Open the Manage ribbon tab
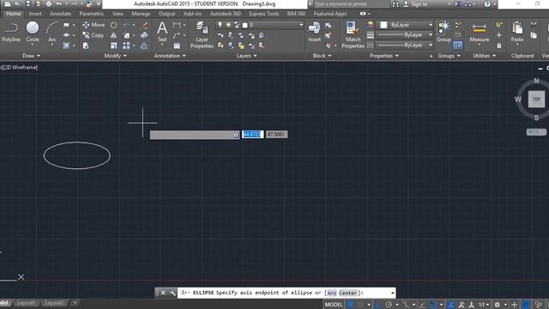Viewport: 549px width, 309px height. (x=141, y=14)
